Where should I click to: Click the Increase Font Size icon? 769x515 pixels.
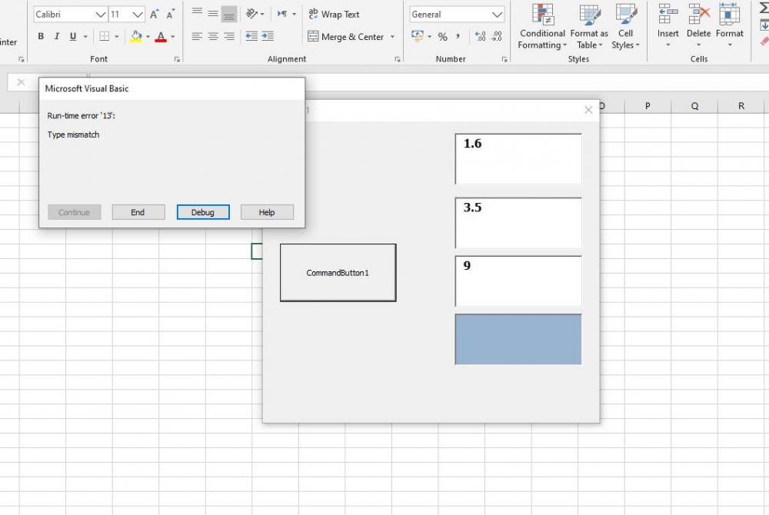click(155, 15)
